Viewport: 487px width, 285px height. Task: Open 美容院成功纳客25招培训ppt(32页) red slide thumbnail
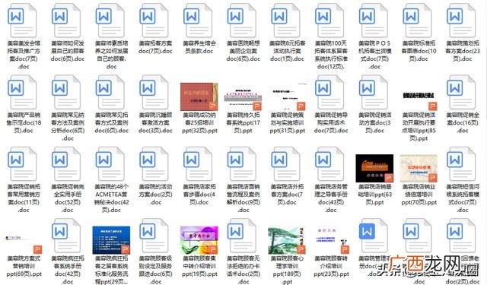(199, 97)
